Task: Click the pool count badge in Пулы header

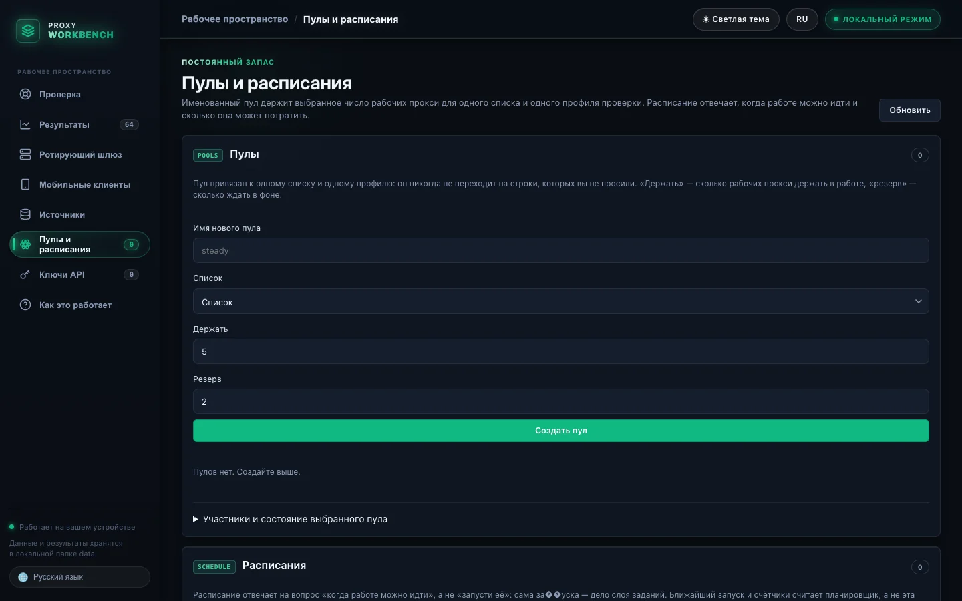Action: click(x=920, y=155)
